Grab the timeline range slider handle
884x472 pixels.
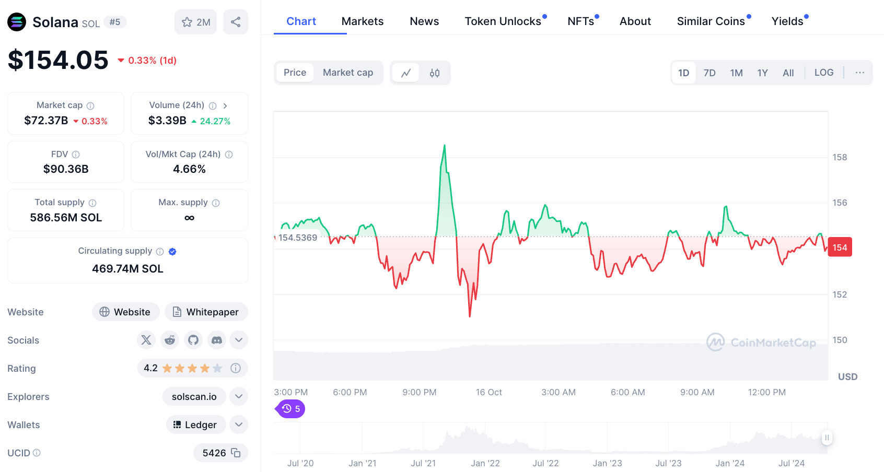coord(827,438)
